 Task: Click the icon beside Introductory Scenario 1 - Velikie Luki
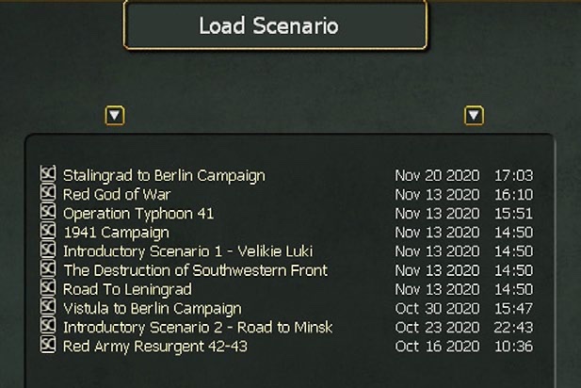point(48,251)
